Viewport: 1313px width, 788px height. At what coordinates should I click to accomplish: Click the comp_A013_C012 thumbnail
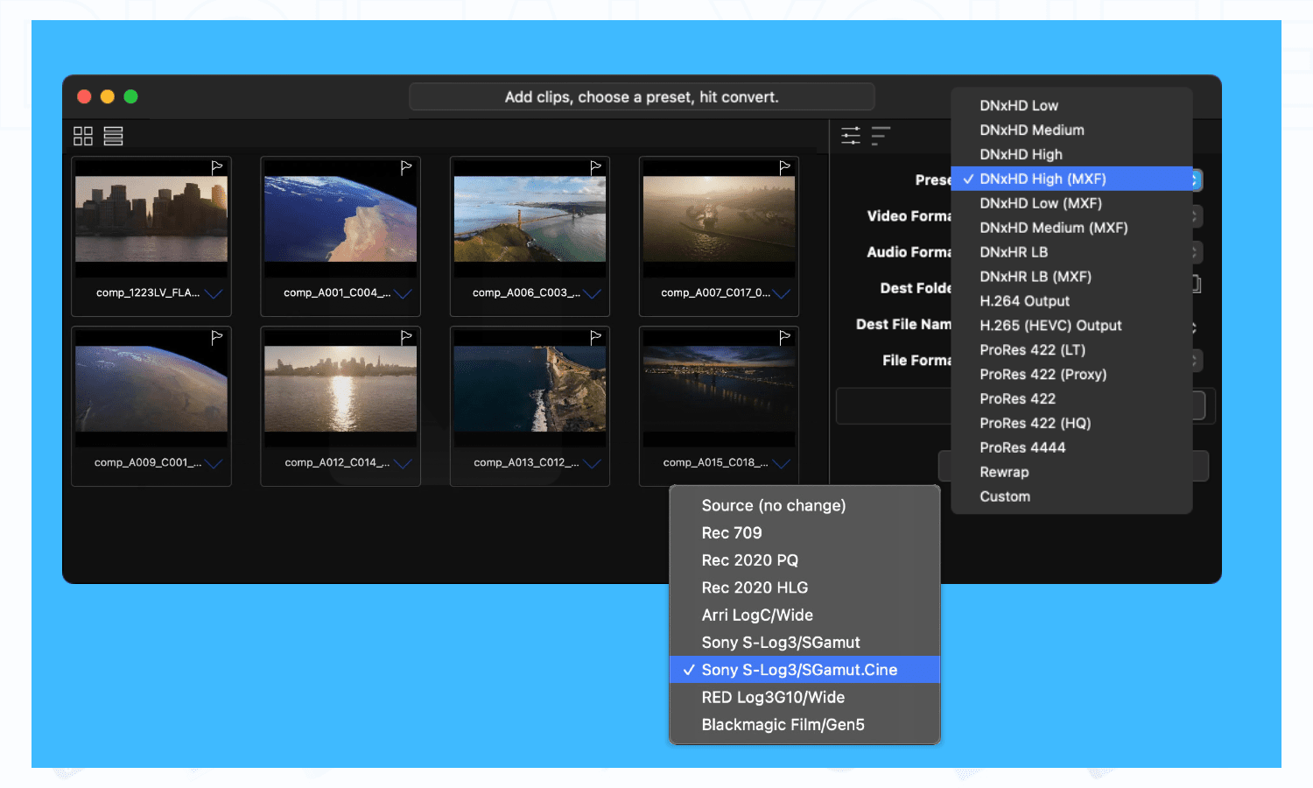(x=530, y=385)
